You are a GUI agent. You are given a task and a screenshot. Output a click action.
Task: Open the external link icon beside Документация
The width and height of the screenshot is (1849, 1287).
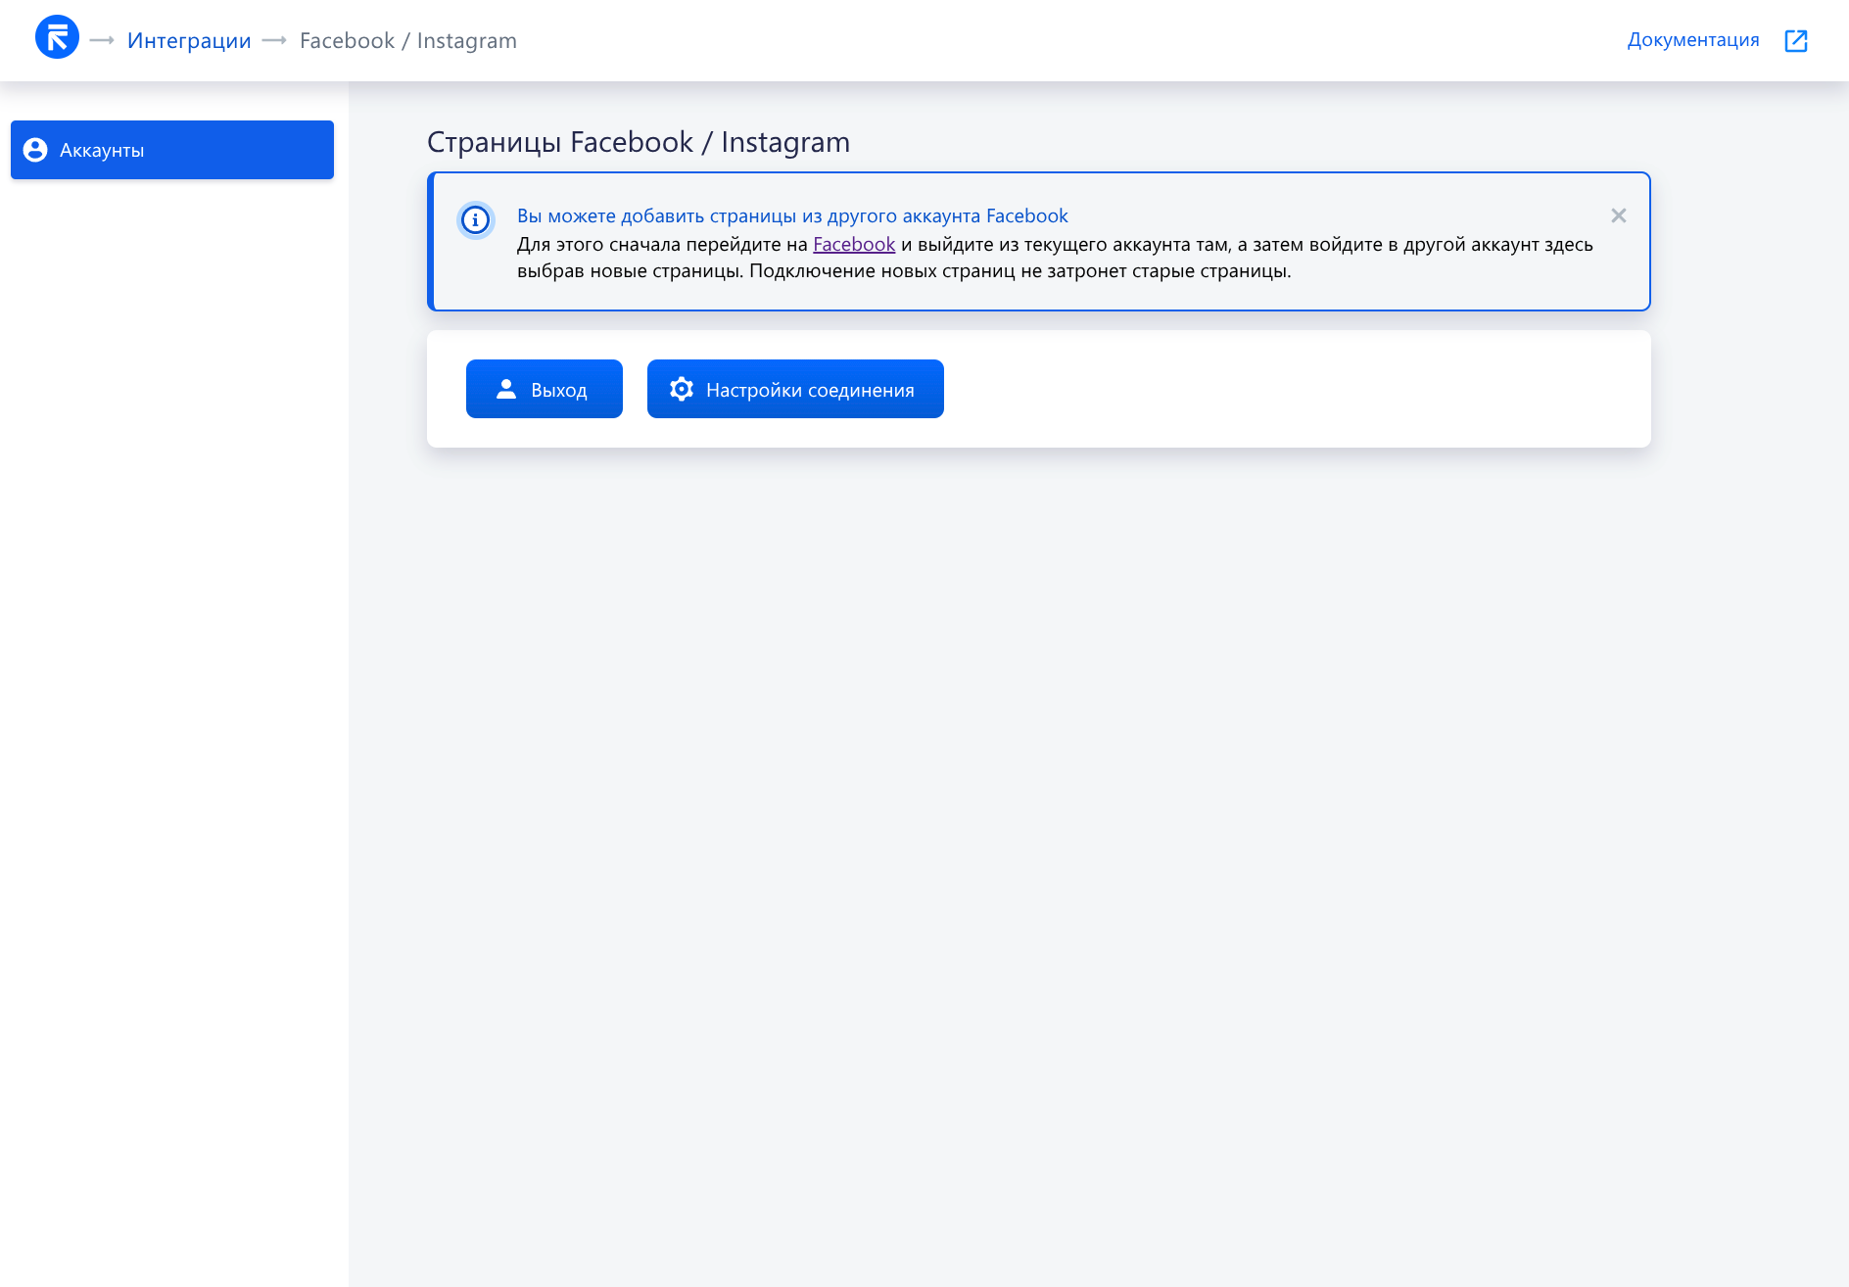coord(1795,40)
